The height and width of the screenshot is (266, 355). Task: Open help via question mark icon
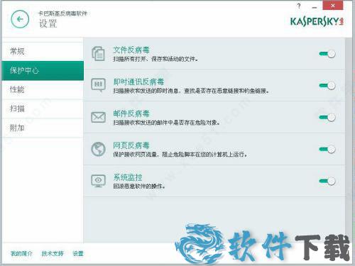[299, 6]
